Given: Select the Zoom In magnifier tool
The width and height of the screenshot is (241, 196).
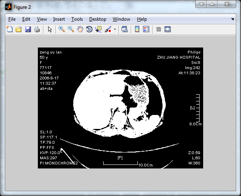Looking at the screenshot, I should [x=62, y=29].
